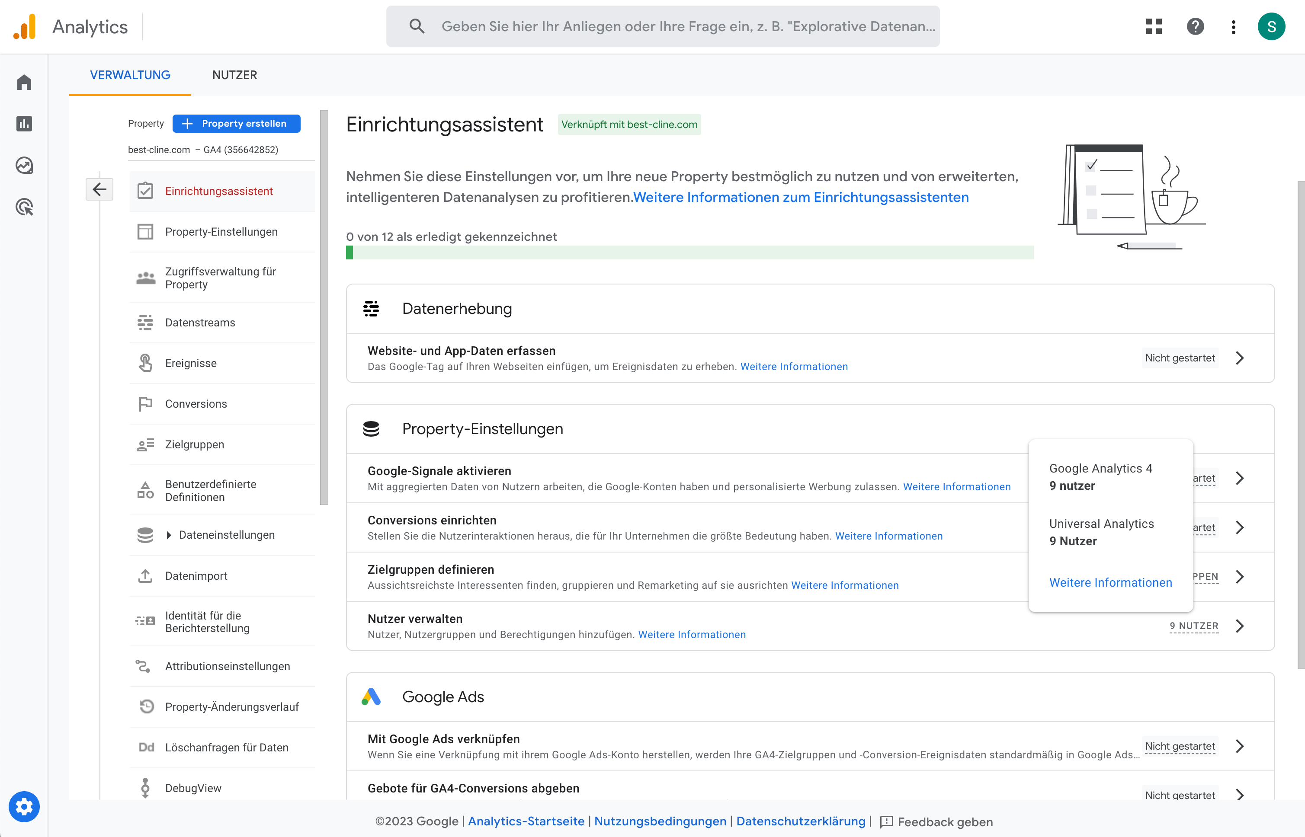Open the account avatar circle labeled S

[1272, 26]
